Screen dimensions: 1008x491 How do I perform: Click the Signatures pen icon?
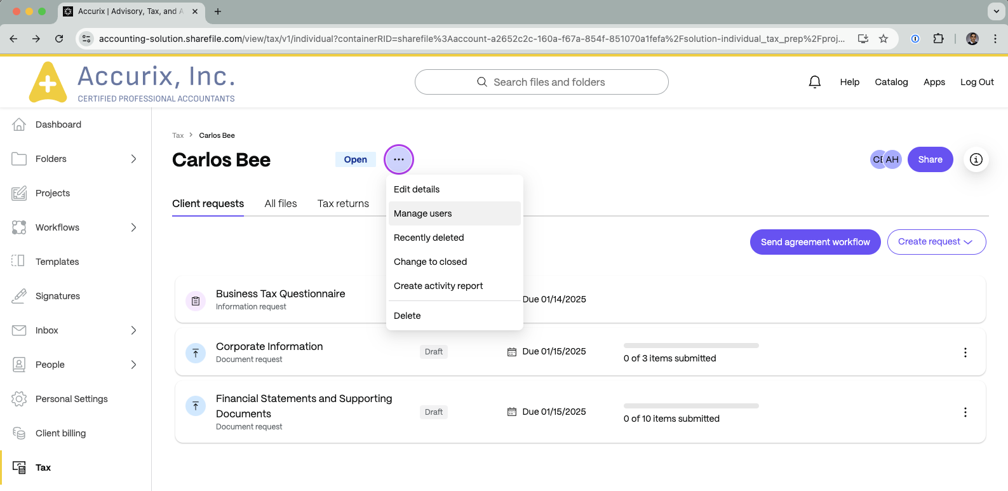(19, 295)
